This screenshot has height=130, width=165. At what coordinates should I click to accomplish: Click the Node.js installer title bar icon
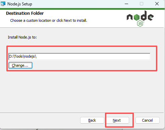pos(3,4)
